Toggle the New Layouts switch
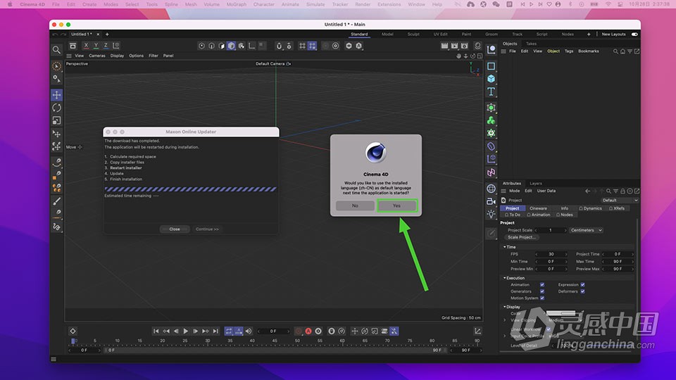 pyautogui.click(x=634, y=34)
